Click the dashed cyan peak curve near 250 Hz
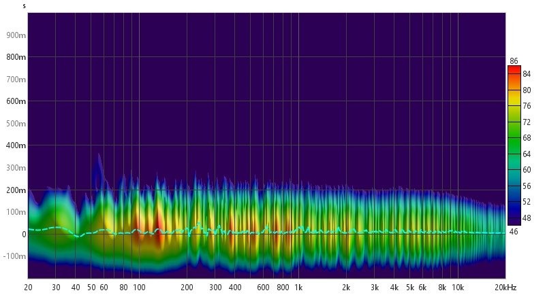This screenshot has width=545, height=295. tap(198, 225)
